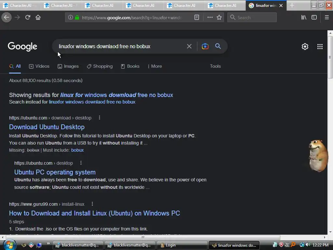This screenshot has width=333, height=250.
Task: Click the horizontal scrollbar thumb
Action: (143, 237)
